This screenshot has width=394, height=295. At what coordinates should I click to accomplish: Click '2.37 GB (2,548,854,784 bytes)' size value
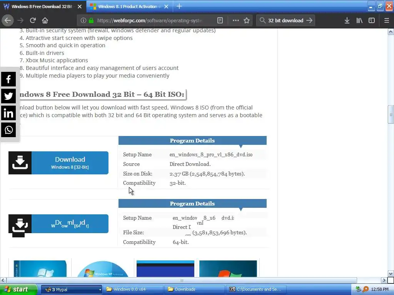(x=207, y=174)
